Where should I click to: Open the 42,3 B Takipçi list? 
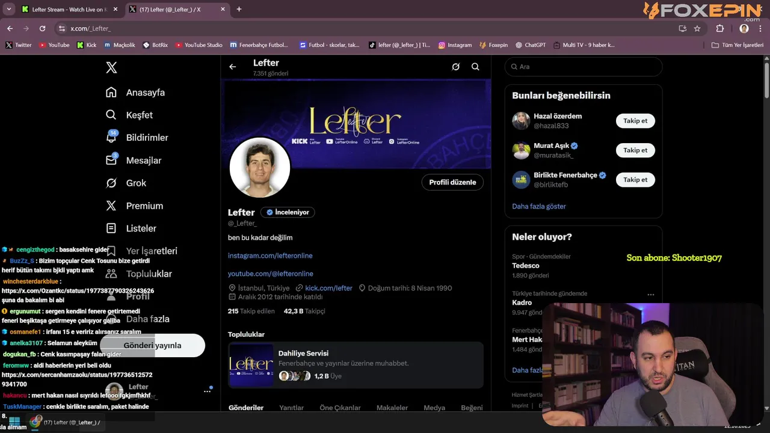pyautogui.click(x=304, y=311)
